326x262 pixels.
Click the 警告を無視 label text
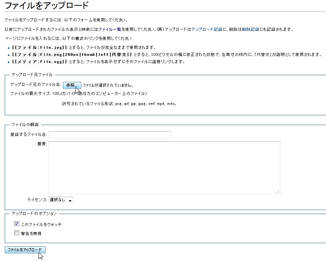31,233
